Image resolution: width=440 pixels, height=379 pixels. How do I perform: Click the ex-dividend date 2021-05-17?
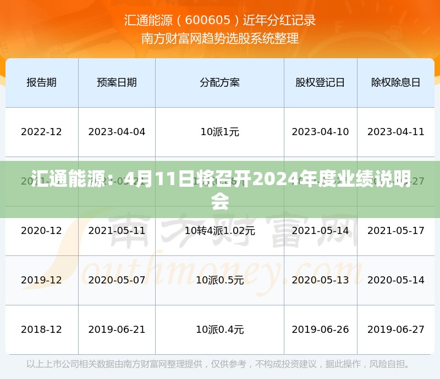395,231
